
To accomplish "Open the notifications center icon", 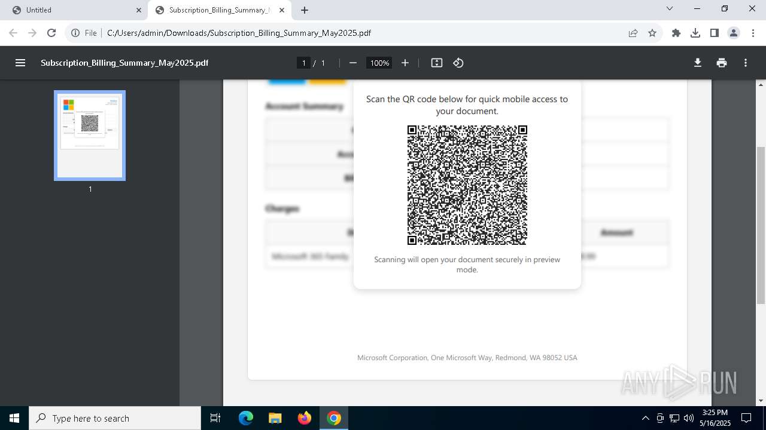I will pos(746,418).
